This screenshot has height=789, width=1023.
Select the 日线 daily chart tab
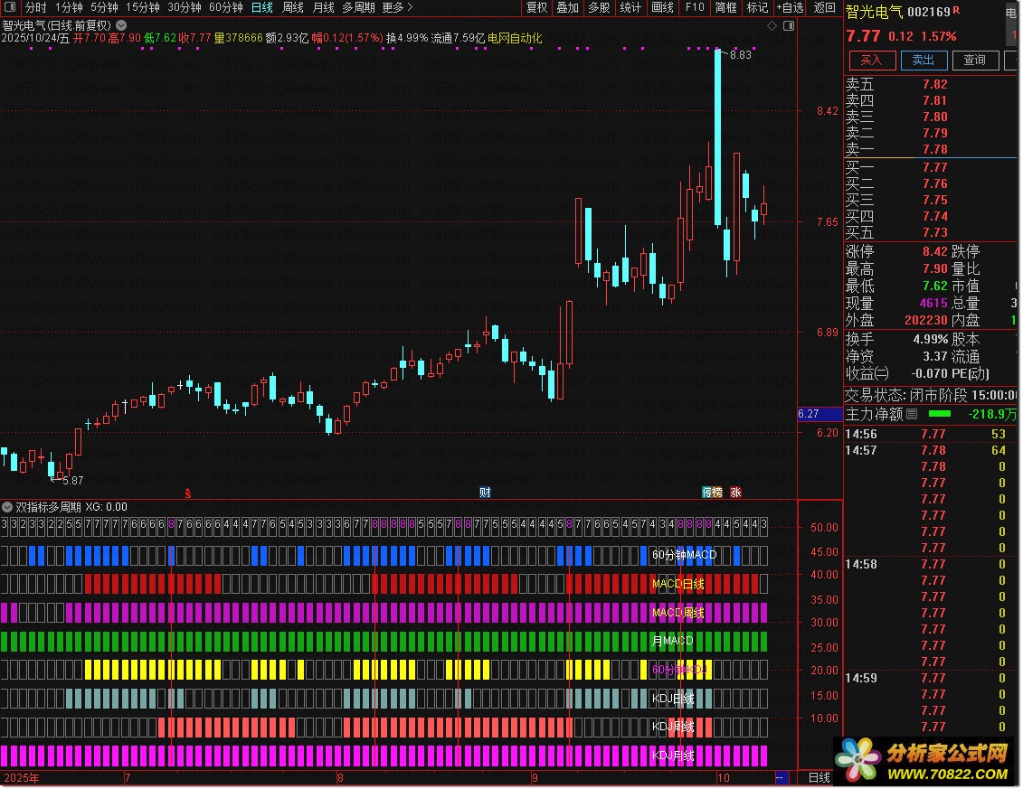coord(262,7)
